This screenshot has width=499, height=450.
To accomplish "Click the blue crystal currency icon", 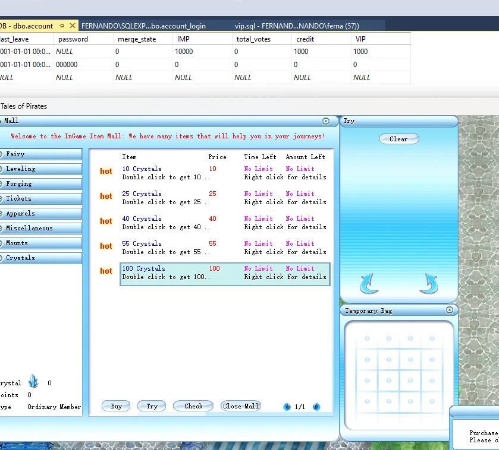I will pos(33,382).
